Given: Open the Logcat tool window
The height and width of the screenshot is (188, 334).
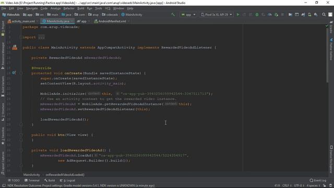Looking at the screenshot, I should point(67,180).
